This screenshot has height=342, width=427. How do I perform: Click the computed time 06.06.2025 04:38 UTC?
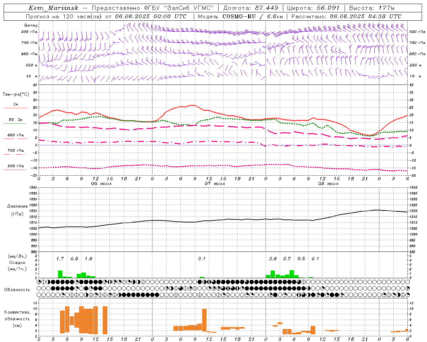tap(366, 16)
